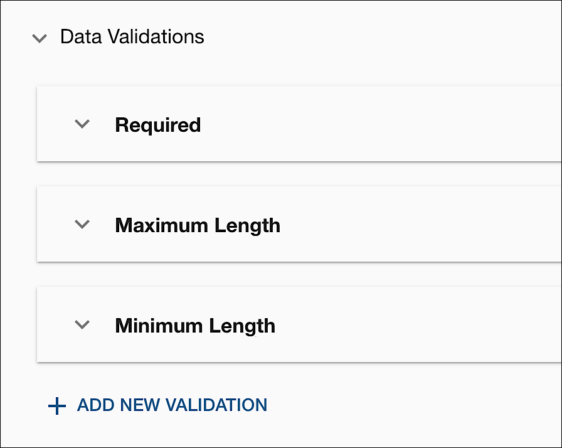This screenshot has width=562, height=448.
Task: Click the ADD NEW VALIDATION link
Action: [172, 405]
